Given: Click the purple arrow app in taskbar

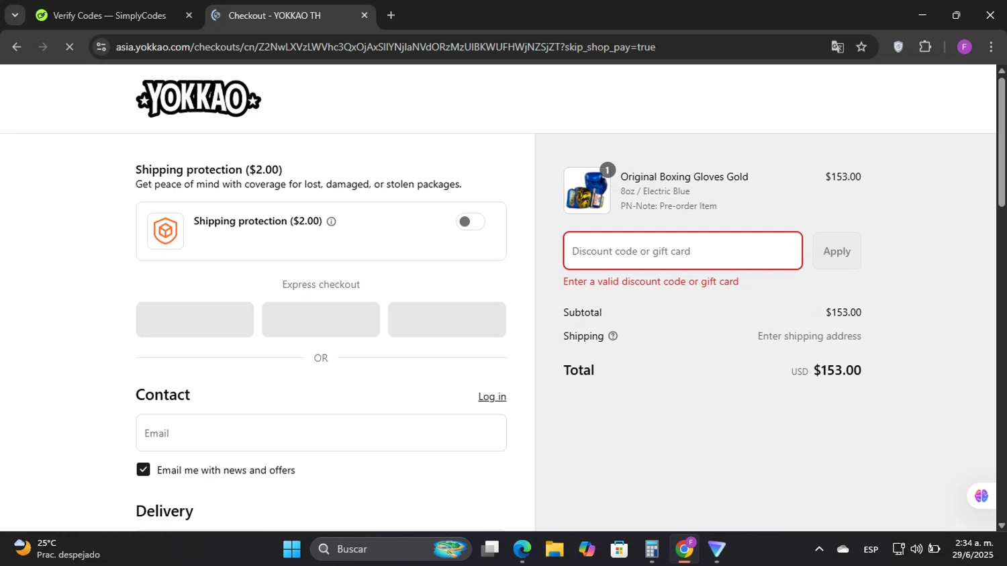Looking at the screenshot, I should [717, 549].
